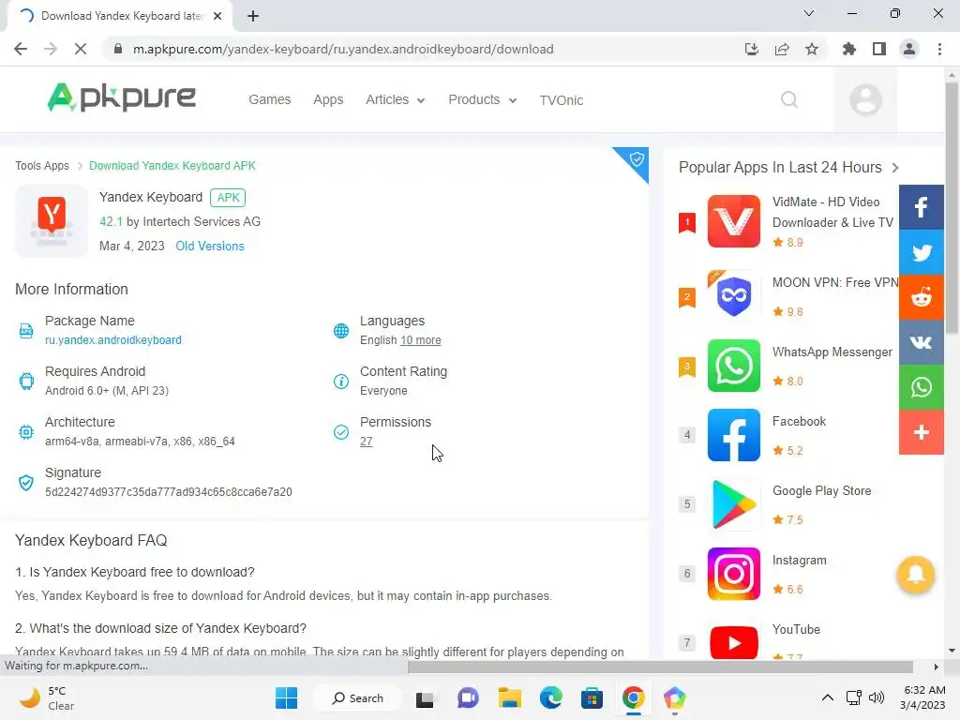Close the Yandex Keyboard browser tab
This screenshot has height=720, width=960.
217,16
